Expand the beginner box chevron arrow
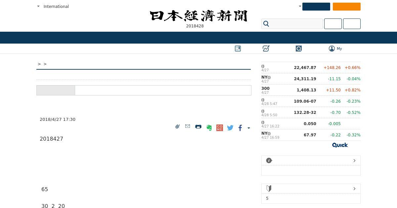This screenshot has width=397, height=208. [354, 189]
